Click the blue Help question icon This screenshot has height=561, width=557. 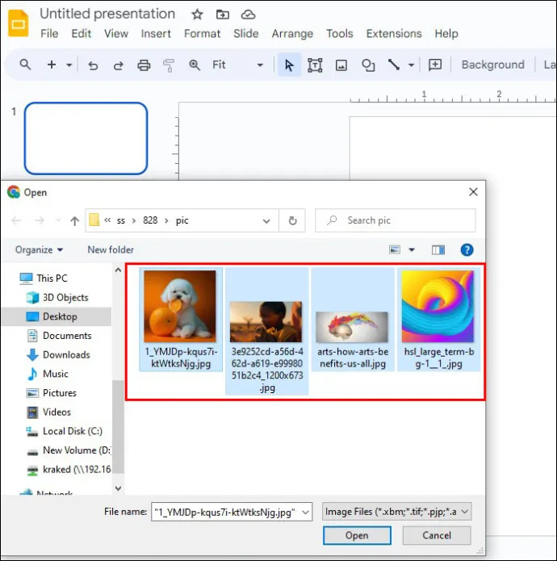coord(467,249)
